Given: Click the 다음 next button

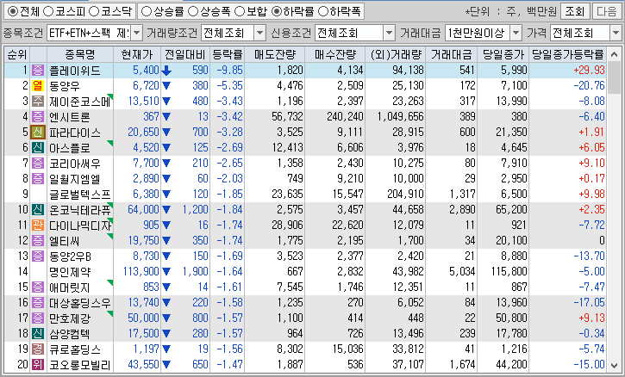Looking at the screenshot, I should pos(606,11).
